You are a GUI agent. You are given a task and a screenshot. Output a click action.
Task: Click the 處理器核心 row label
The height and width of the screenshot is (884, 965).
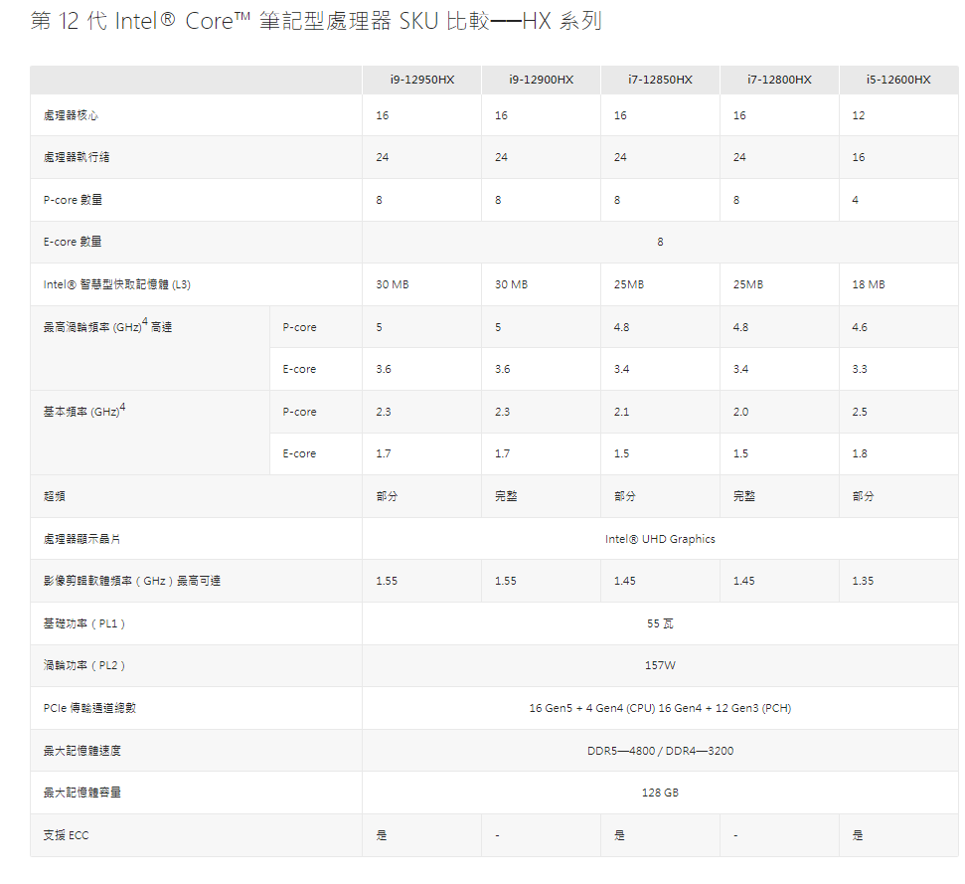pos(71,115)
